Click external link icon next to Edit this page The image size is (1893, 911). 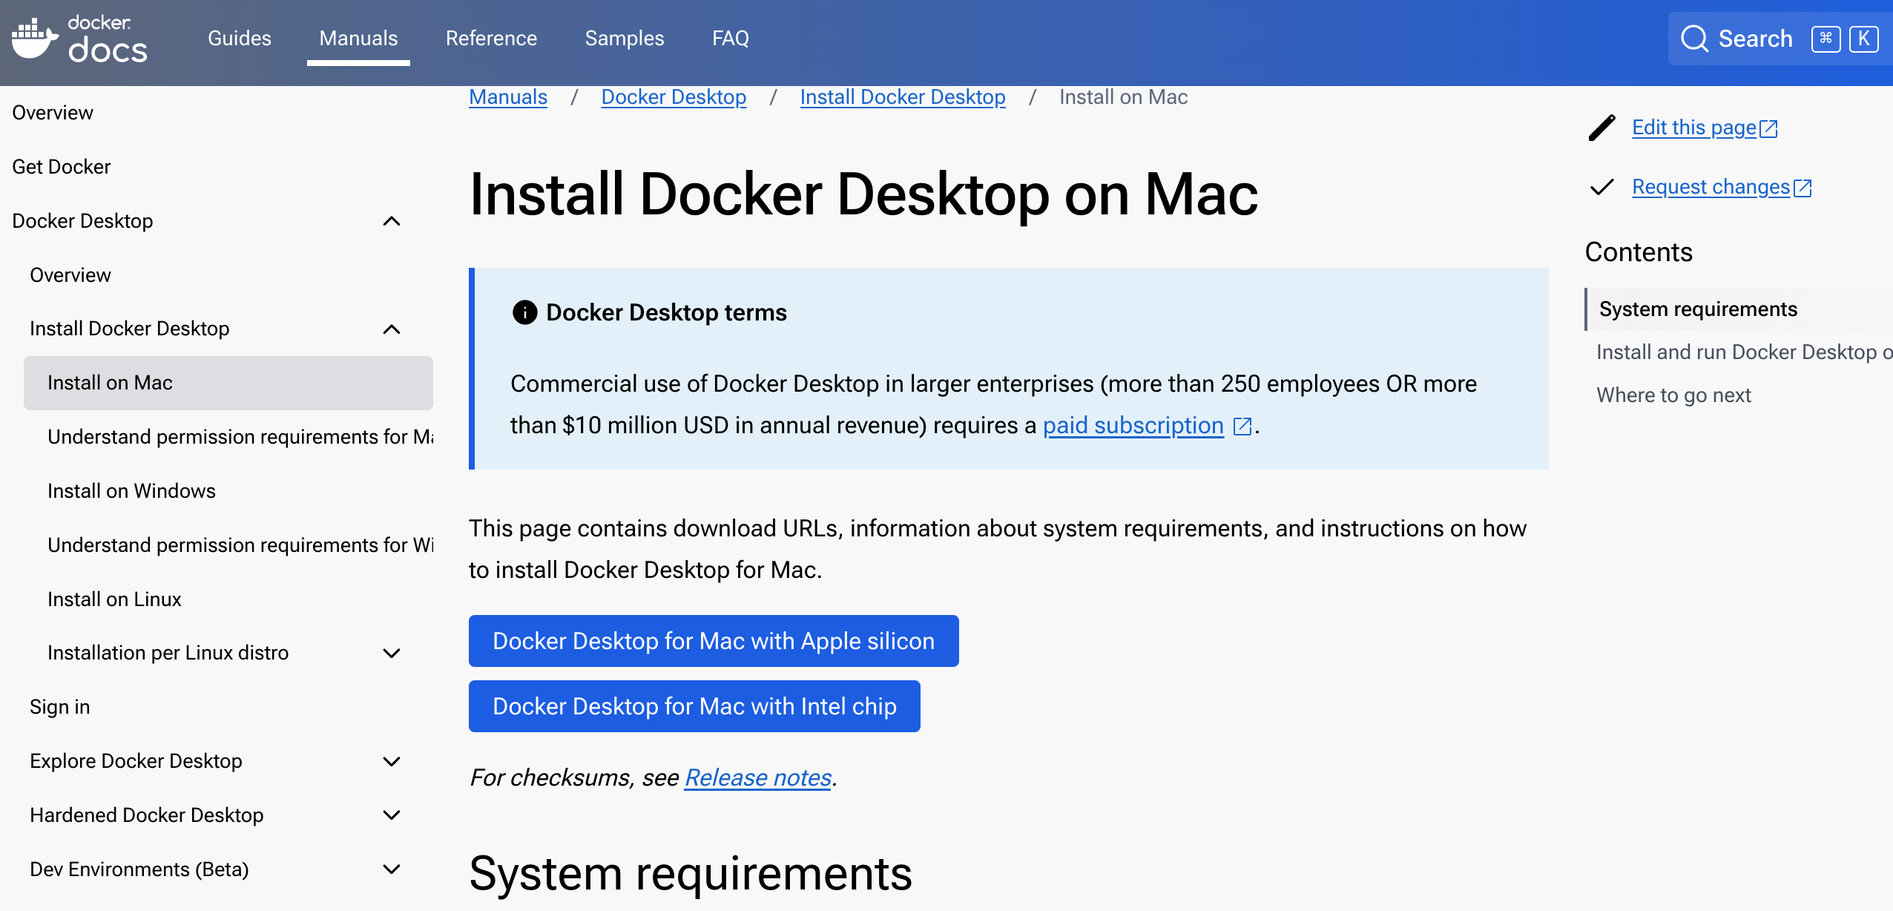point(1768,128)
